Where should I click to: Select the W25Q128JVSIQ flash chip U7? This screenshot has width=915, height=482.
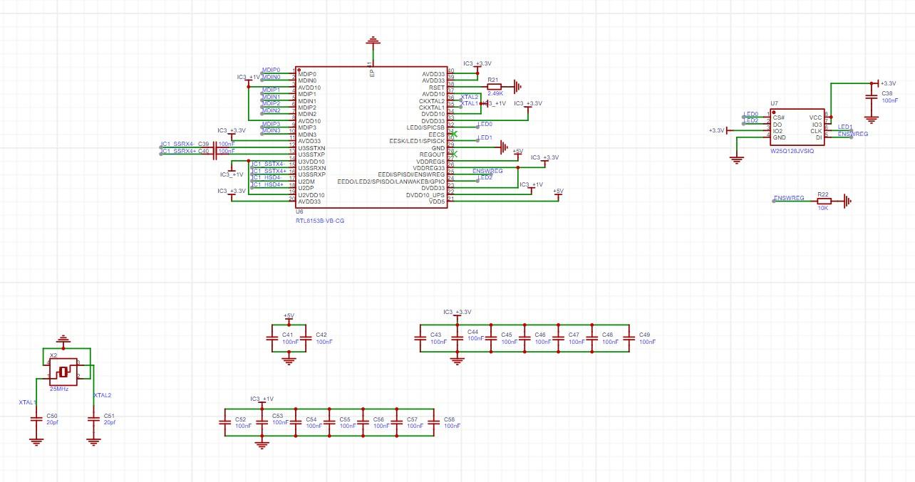[x=795, y=127]
